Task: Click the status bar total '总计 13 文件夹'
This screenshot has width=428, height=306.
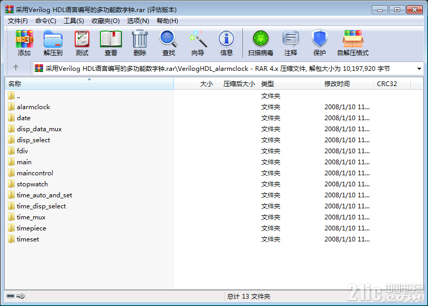Action: [249, 296]
